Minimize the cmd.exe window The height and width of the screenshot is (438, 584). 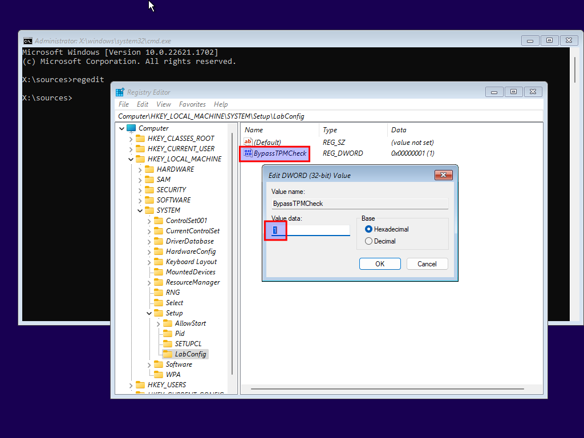(530, 40)
